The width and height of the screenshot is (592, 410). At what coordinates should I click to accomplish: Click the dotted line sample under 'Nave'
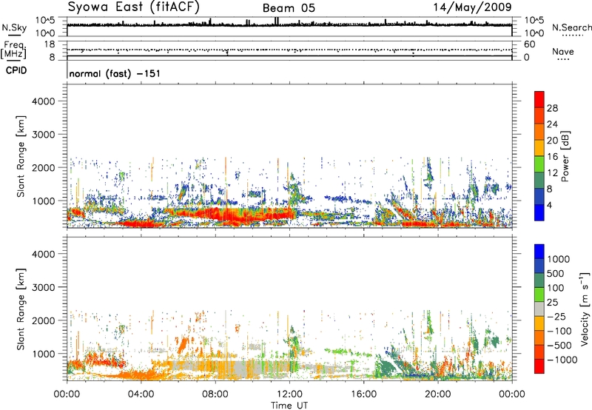click(563, 60)
